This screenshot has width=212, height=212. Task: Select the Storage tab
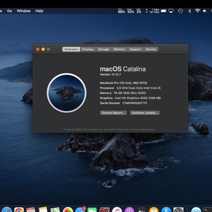click(103, 49)
